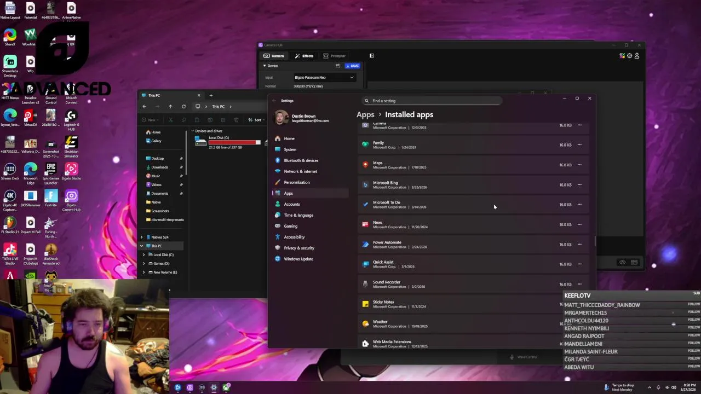
Task: Open Fortnite desktop shortcut
Action: click(51, 199)
